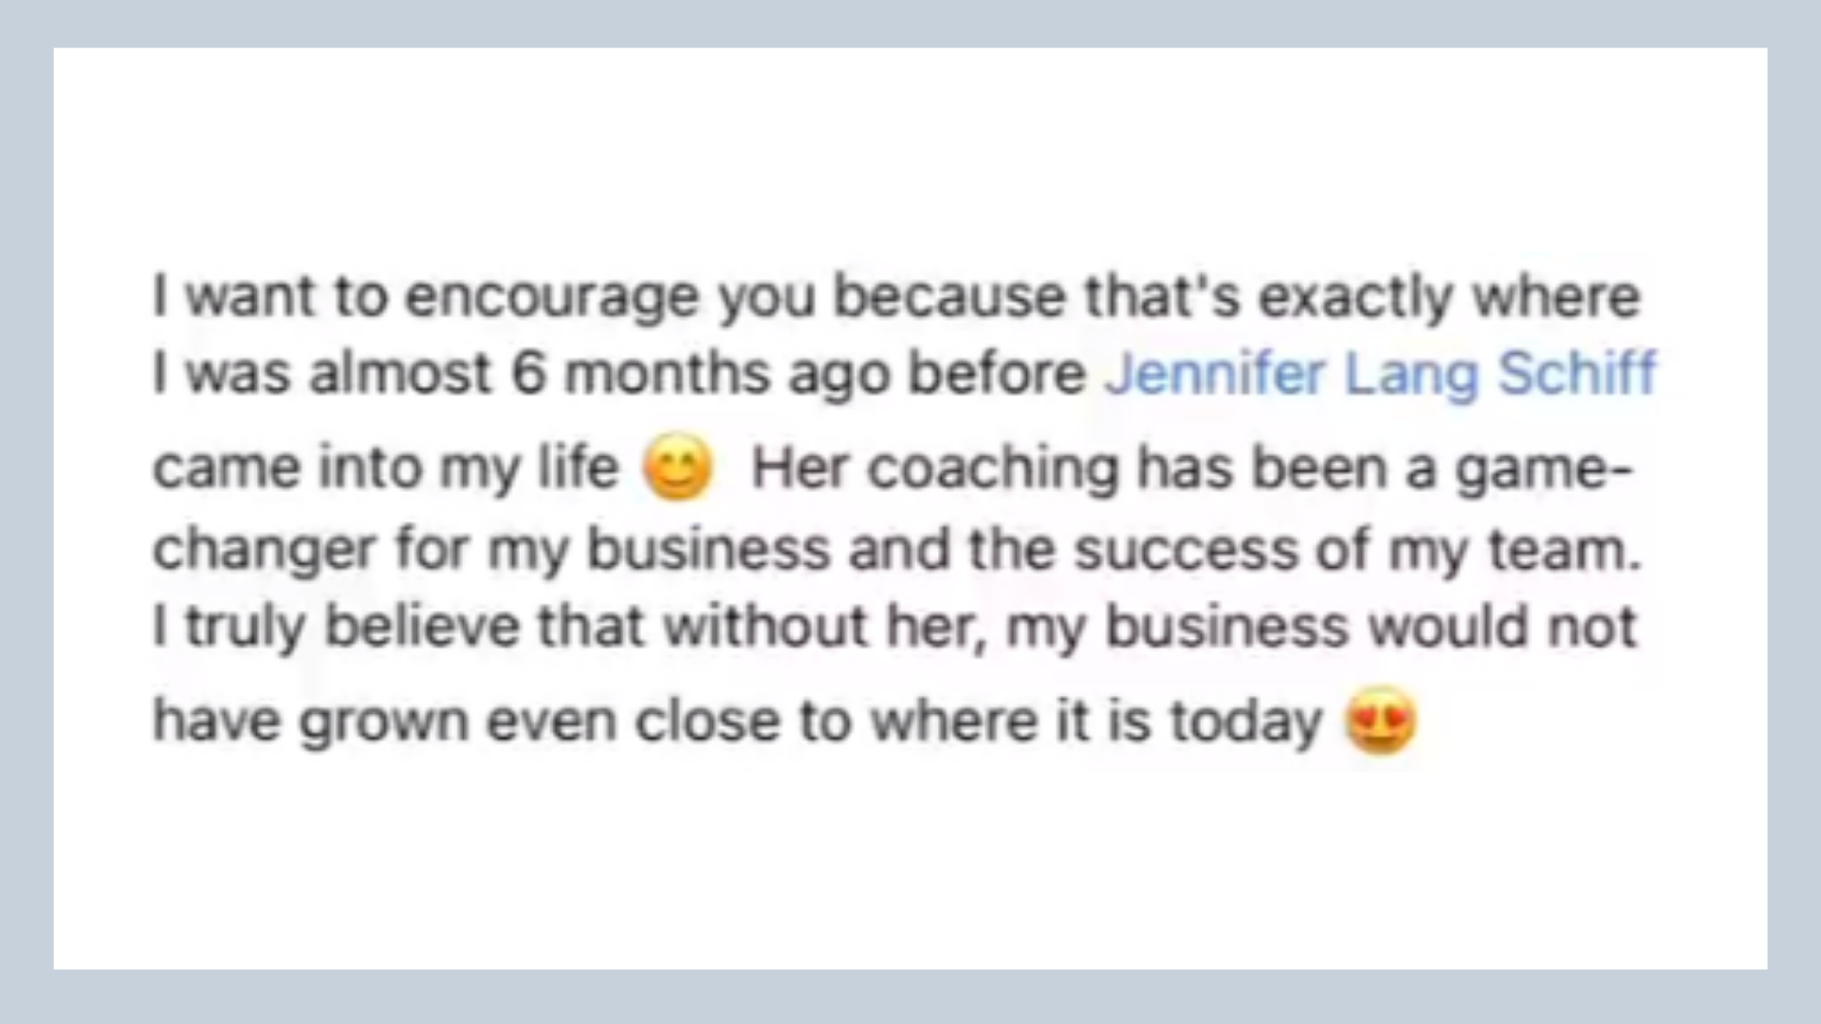This screenshot has height=1024, width=1821.
Task: Click the word 'without' in the fifth line
Action: point(764,626)
